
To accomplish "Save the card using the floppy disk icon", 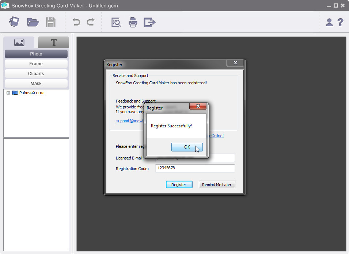I will pyautogui.click(x=50, y=22).
